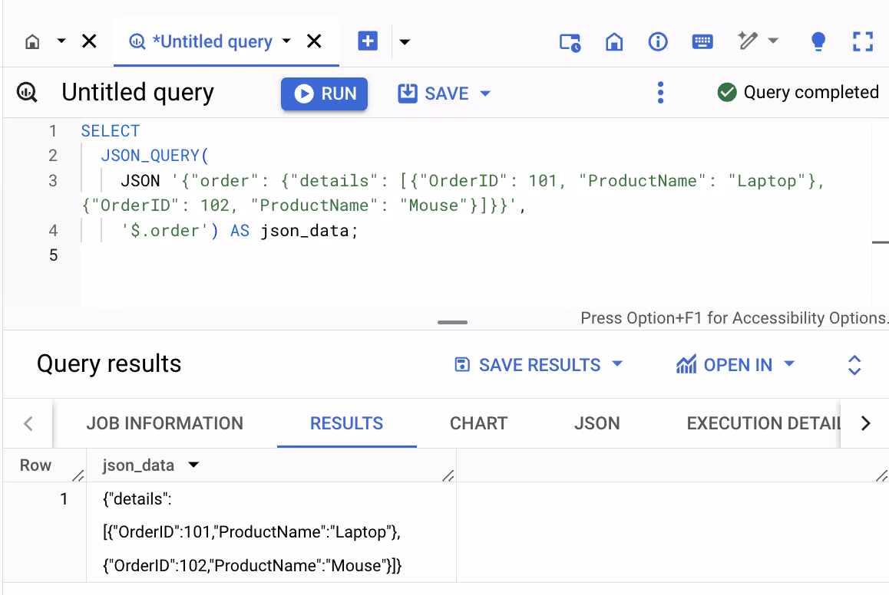
Task: Click json_data alias in editor line 4
Action: pos(305,231)
